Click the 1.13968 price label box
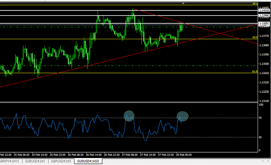271x165 pixels. [264, 16]
